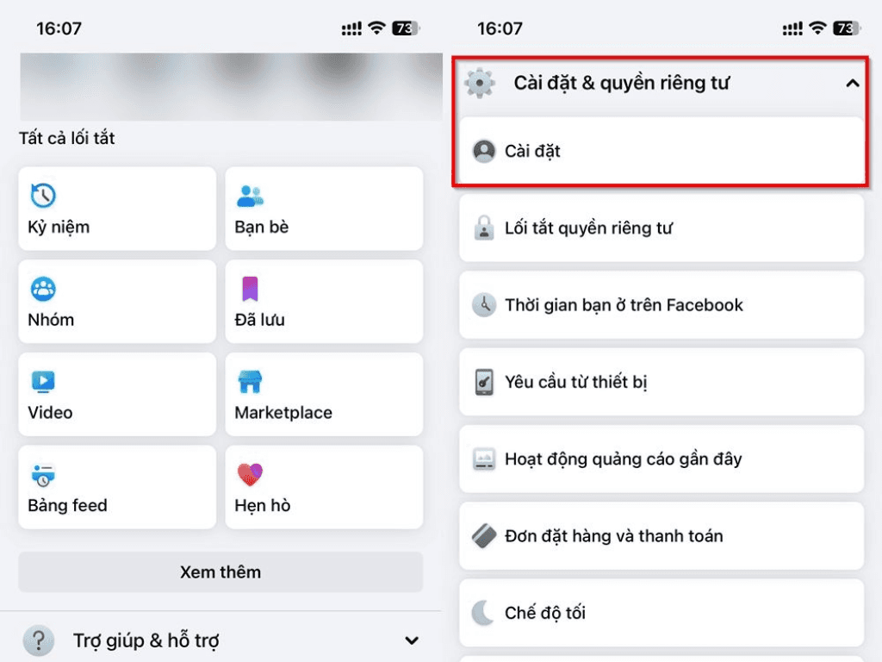Open the Nhóm groups icon

pyautogui.click(x=43, y=289)
